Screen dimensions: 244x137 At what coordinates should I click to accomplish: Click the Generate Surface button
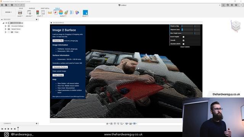(x=60, y=67)
